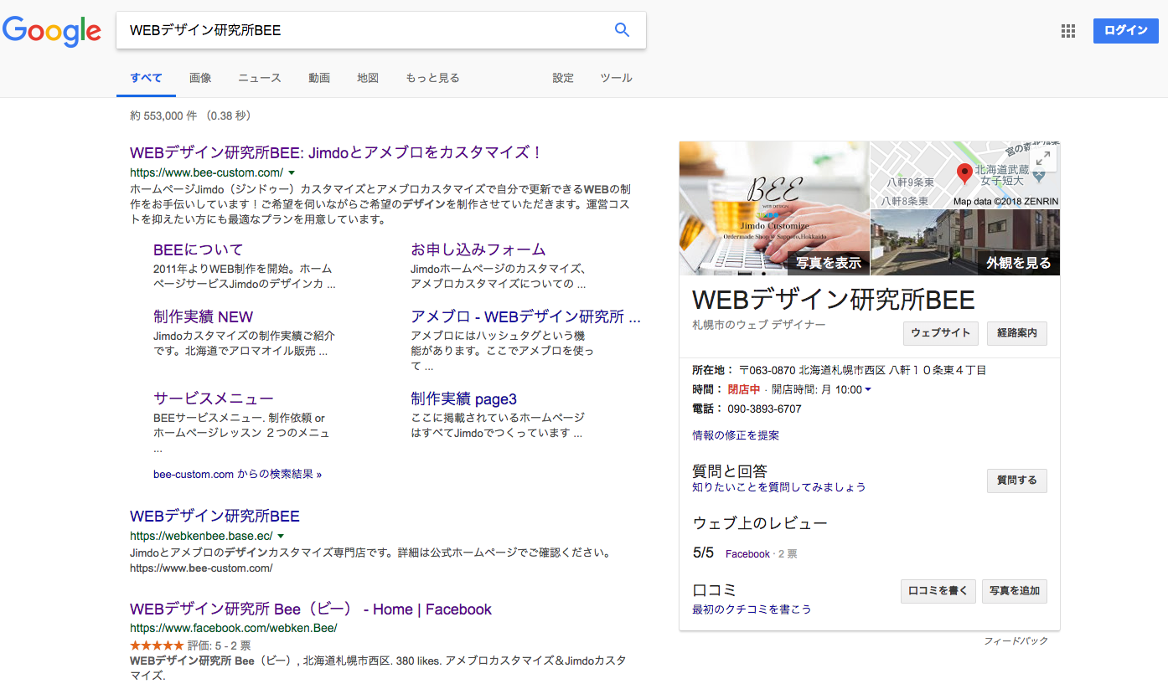Screen dimensions: 1168x689
Task: Open the ツール menu
Action: point(616,78)
